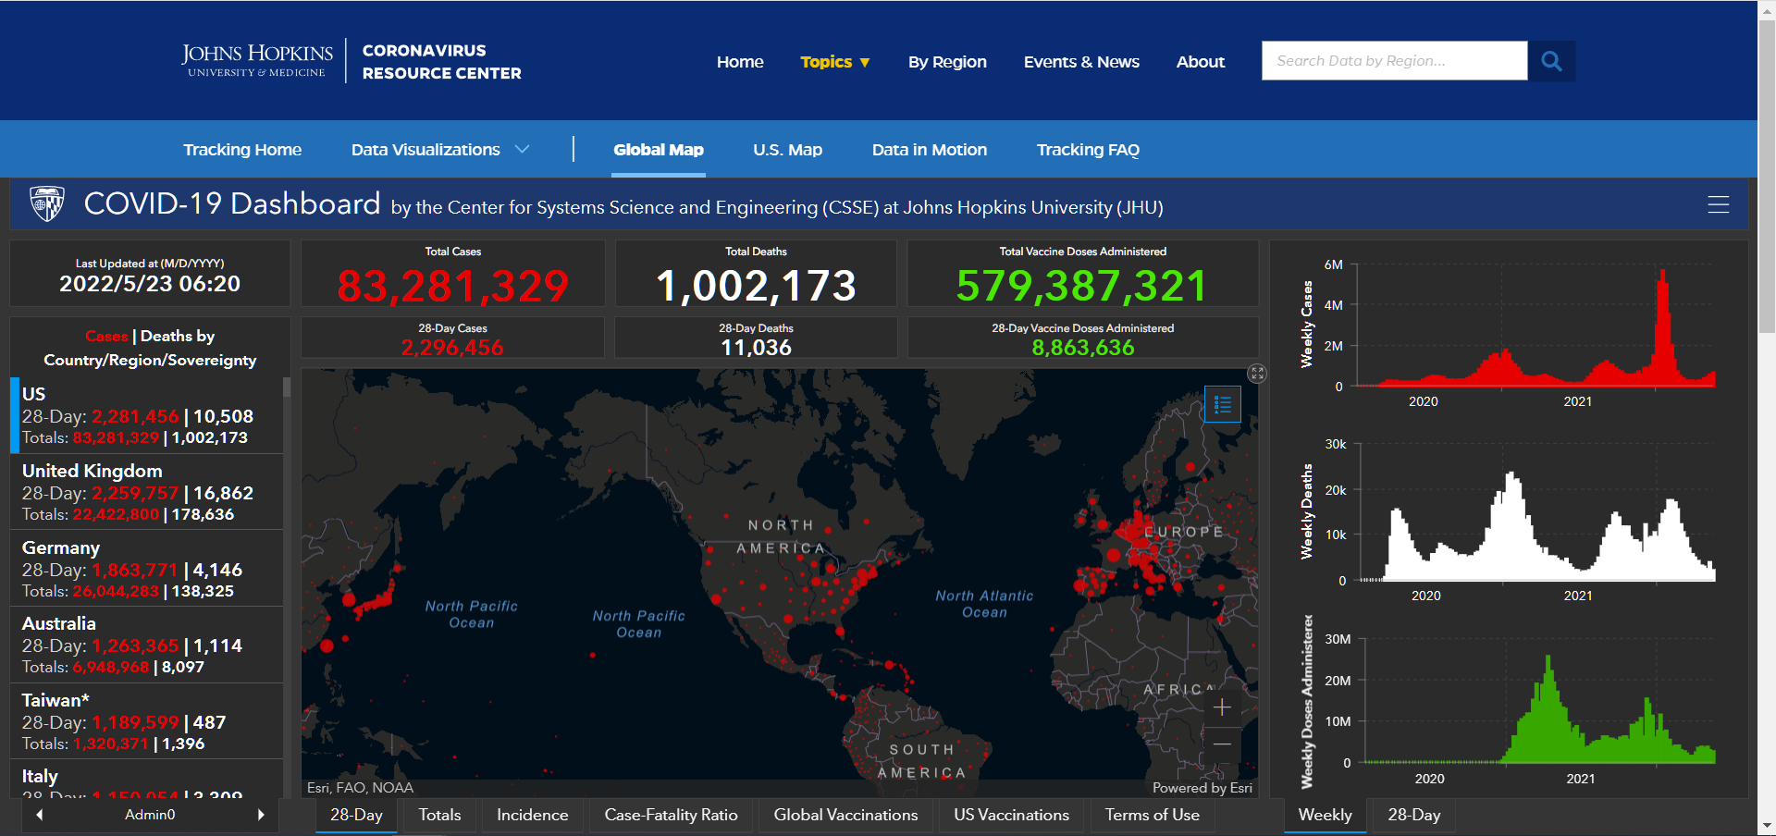Viewport: 1776px width, 836px height.
Task: Go to Tracking FAQ page
Action: coord(1088,150)
